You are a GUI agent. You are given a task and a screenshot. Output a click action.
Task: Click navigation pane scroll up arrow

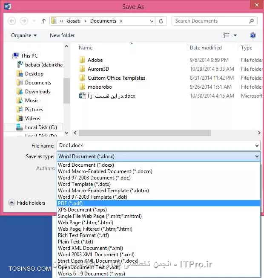(x=66, y=46)
